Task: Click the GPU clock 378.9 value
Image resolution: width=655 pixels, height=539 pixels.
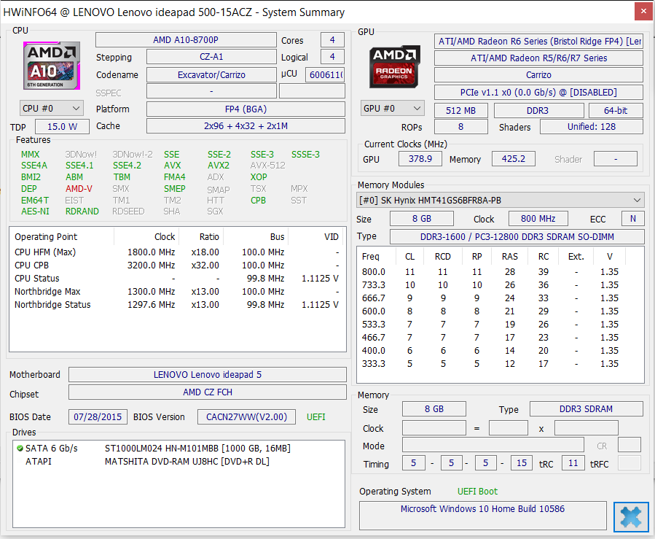Action: 420,159
